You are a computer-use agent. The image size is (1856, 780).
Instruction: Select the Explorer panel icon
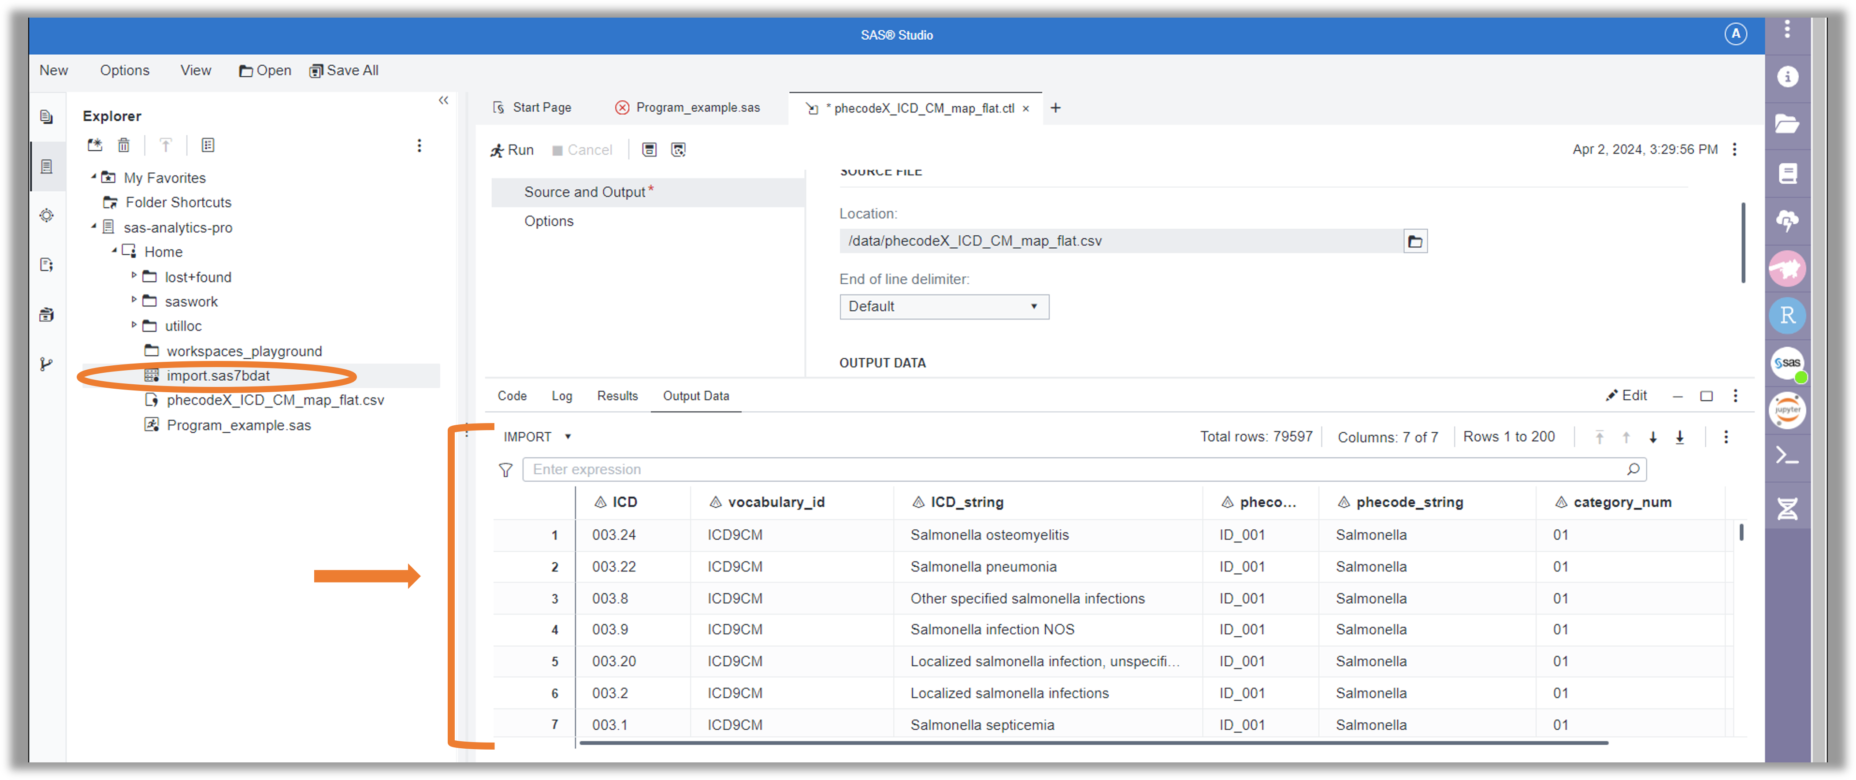tap(47, 167)
